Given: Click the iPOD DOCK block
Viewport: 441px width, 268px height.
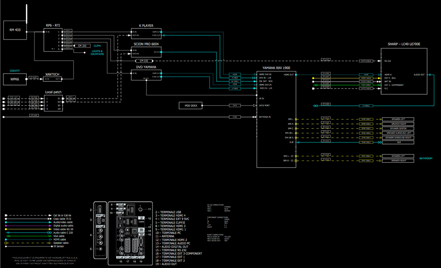Looking at the screenshot, I should [191, 106].
